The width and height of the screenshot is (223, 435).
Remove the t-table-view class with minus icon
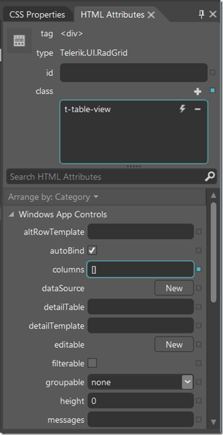(198, 109)
